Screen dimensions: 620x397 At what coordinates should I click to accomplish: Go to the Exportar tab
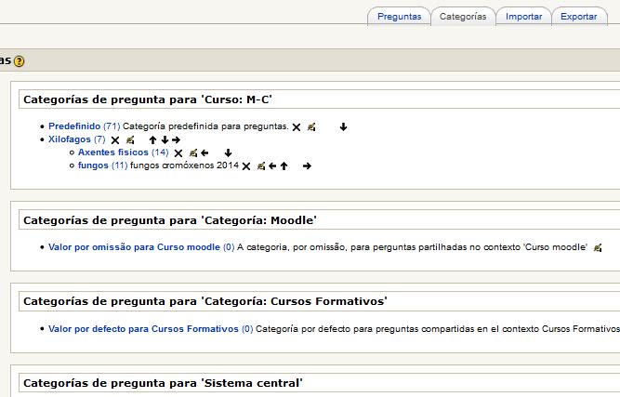579,17
